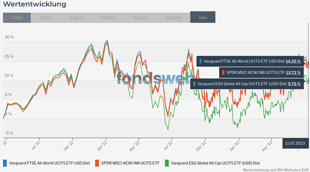Click the 13,73 % SPDR tooltip value
The height and width of the screenshot is (172, 310).
(x=293, y=72)
